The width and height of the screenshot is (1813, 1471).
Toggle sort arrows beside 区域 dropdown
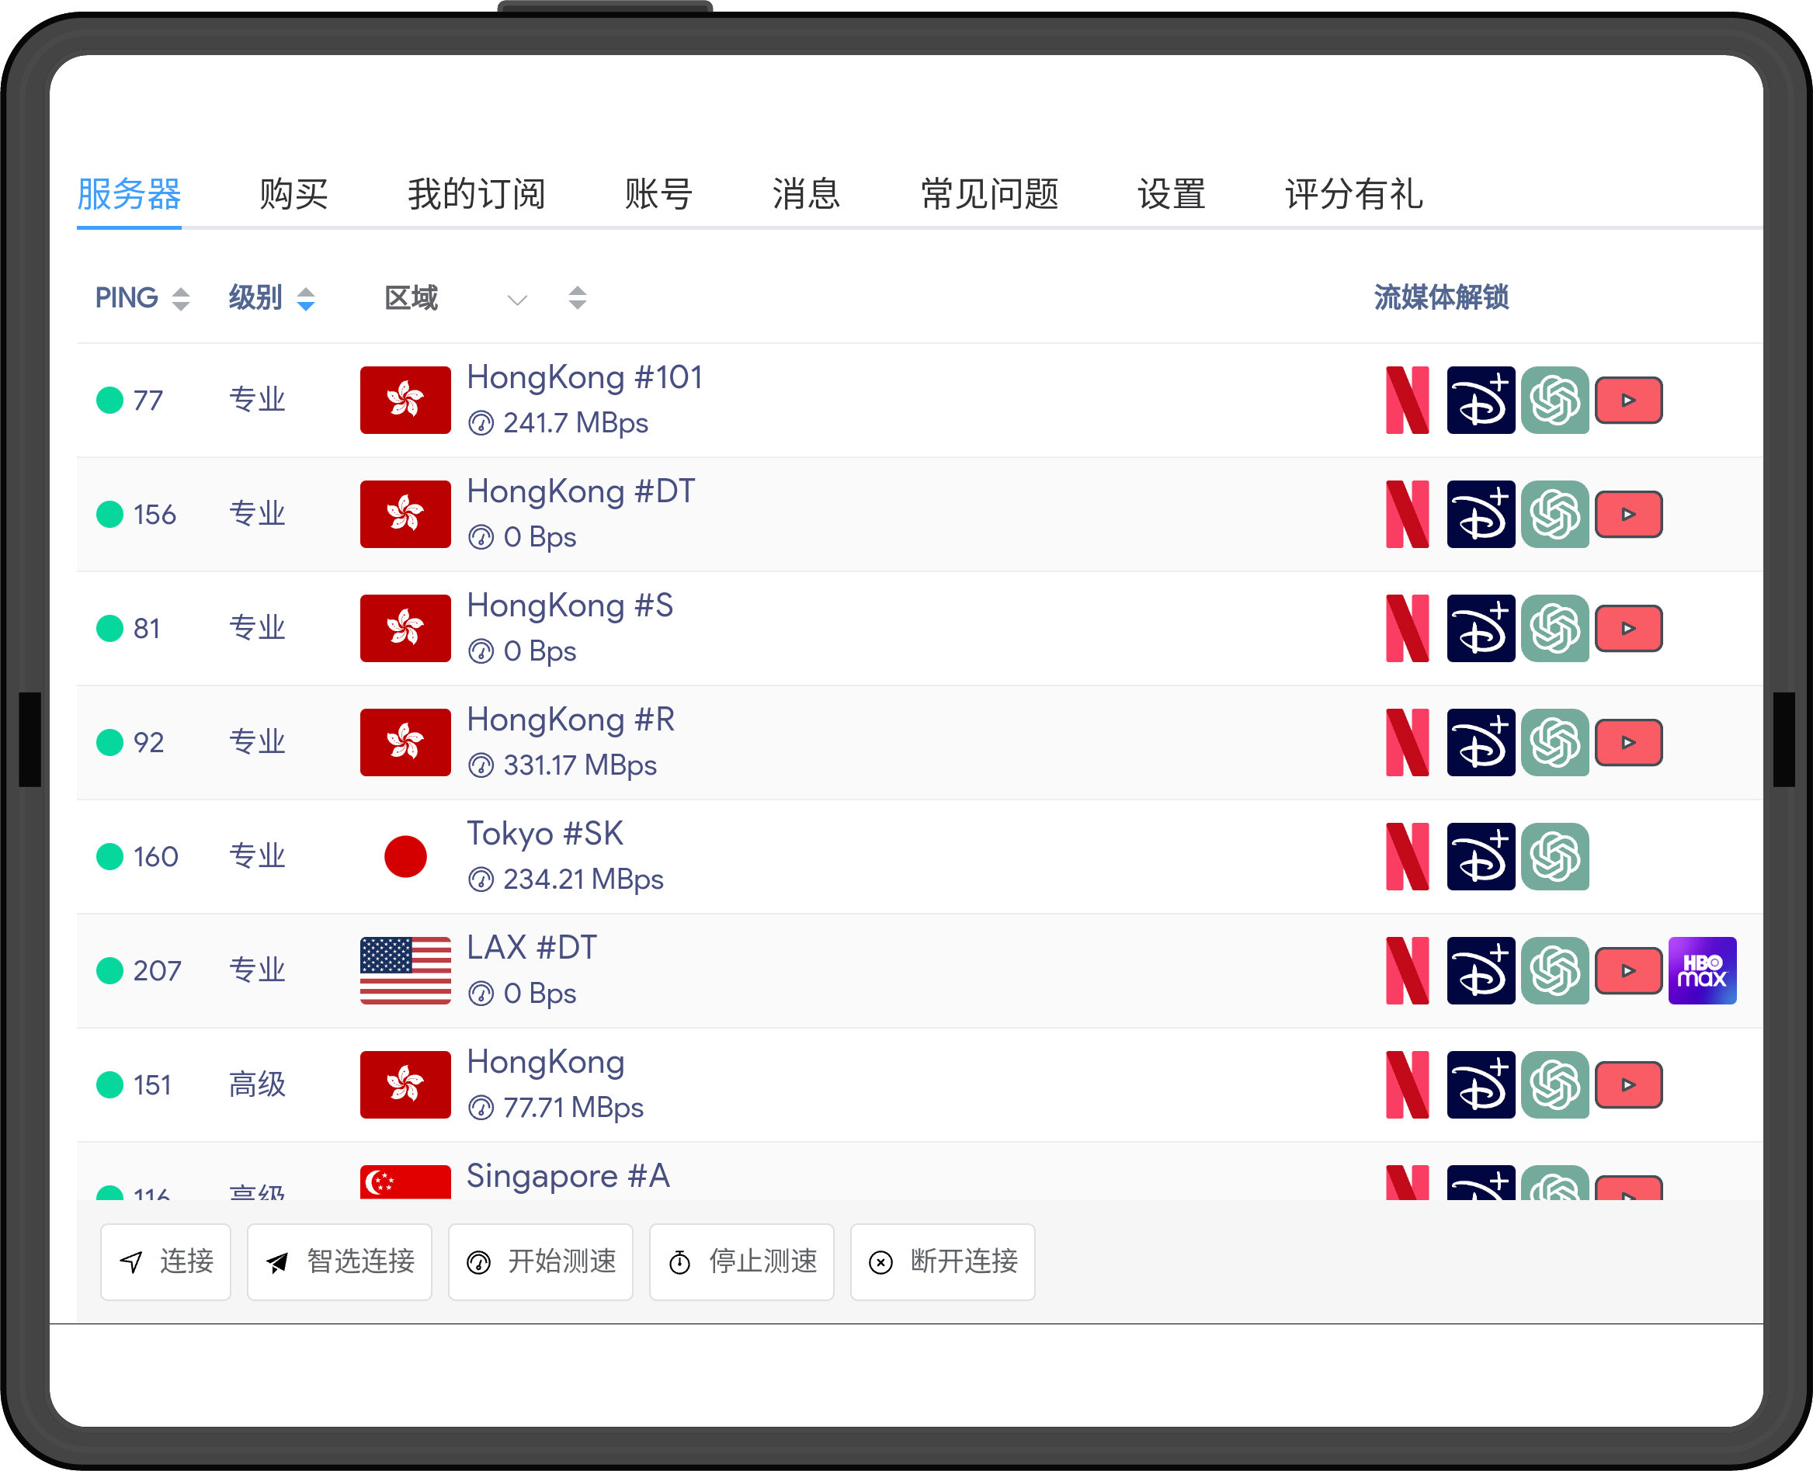[x=577, y=298]
